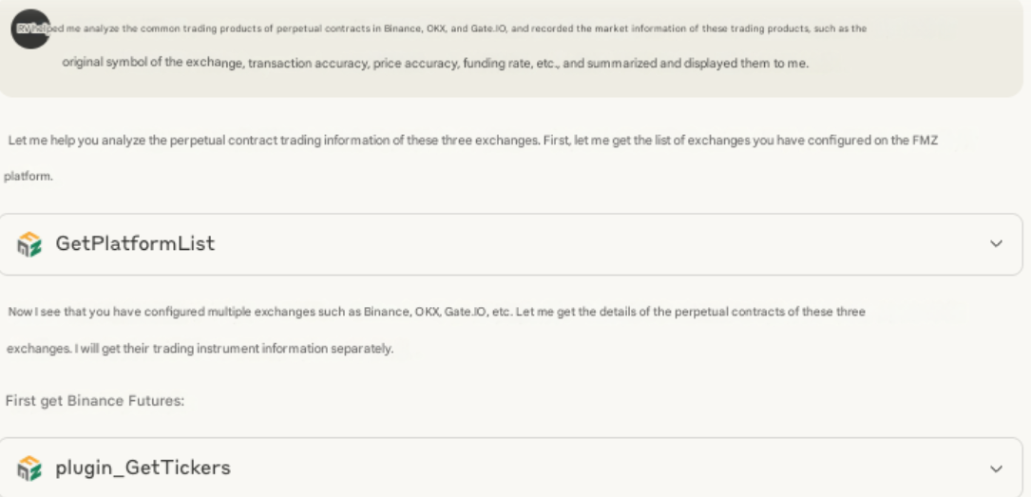Expand the GetPlatformList tool call chevron

click(x=996, y=244)
